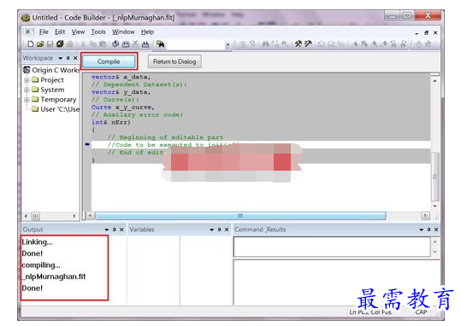
Task: Click the "Curve x_y_curve," code line
Action: tap(123, 107)
